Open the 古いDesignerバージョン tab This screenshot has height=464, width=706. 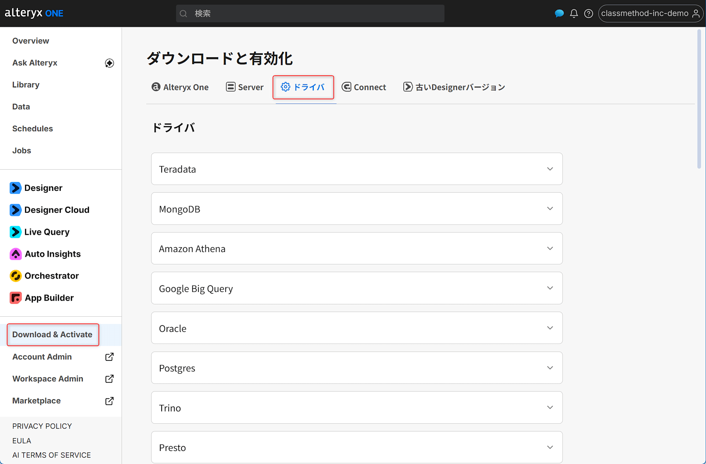coord(454,87)
